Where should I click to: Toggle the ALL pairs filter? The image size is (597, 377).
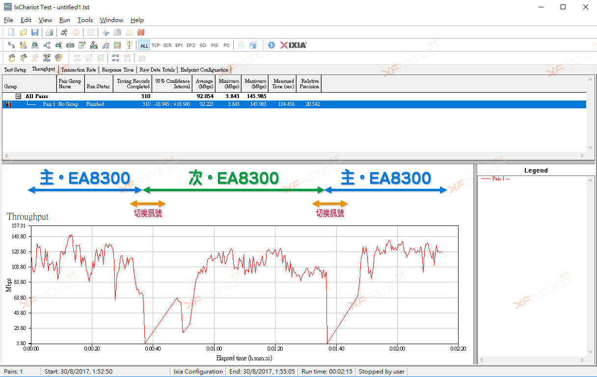[x=144, y=45]
